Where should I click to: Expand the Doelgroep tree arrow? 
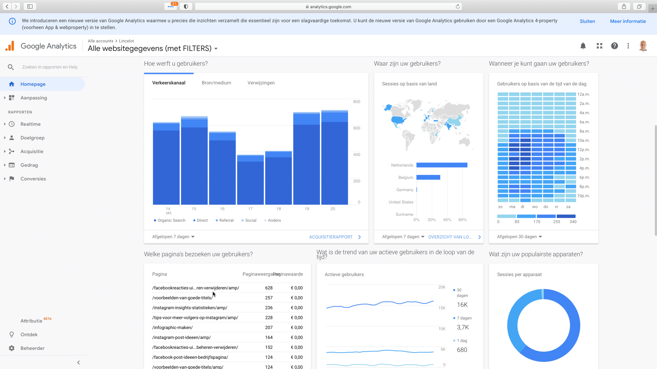5,138
